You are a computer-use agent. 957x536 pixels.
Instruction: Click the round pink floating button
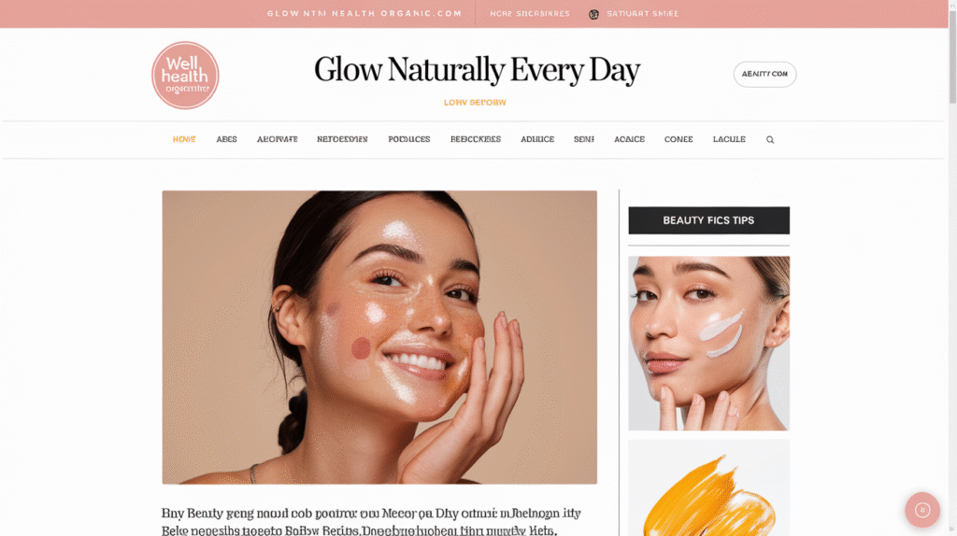click(922, 510)
